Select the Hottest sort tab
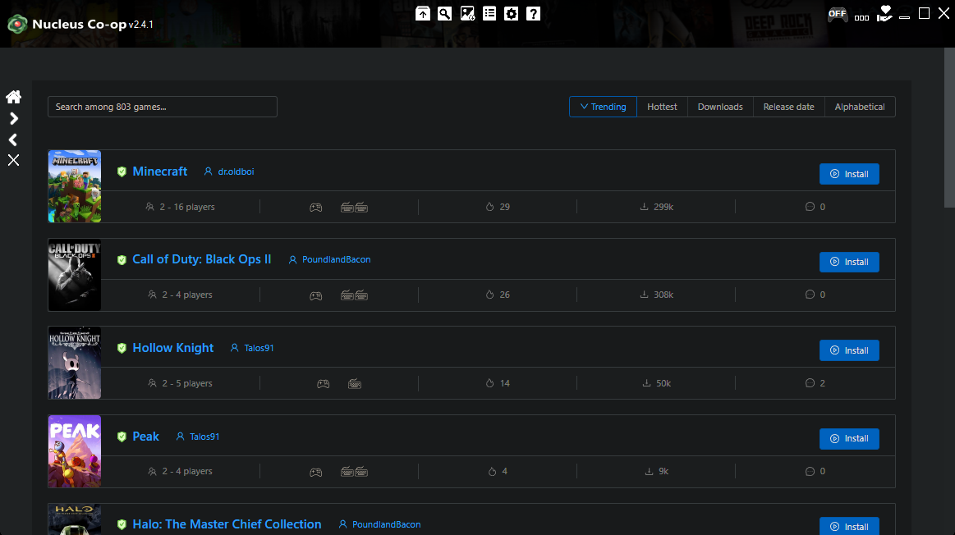 tap(662, 107)
